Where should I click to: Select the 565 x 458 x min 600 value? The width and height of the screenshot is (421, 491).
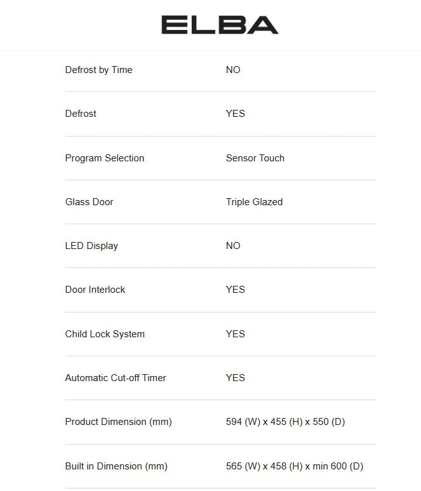click(x=294, y=466)
